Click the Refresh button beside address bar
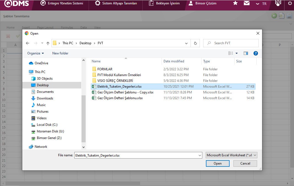This screenshot has height=186, width=294. coord(195,43)
